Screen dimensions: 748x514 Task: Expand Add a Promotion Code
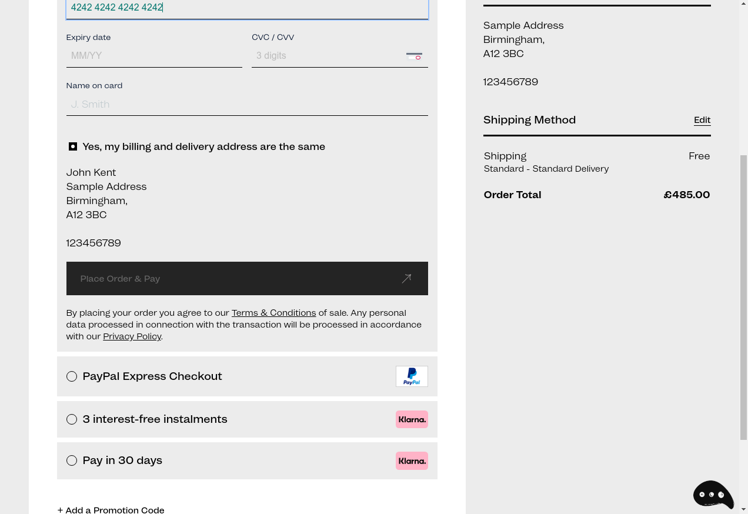111,510
